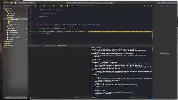This screenshot has width=178, height=100.
Task: Open the Auto variables scope dropdown
Action: 30,97
